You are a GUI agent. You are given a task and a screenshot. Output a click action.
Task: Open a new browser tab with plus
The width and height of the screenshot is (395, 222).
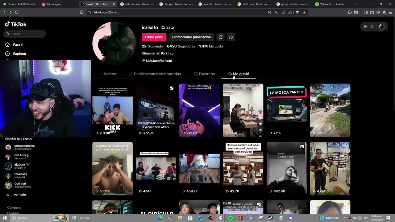[x=355, y=4]
